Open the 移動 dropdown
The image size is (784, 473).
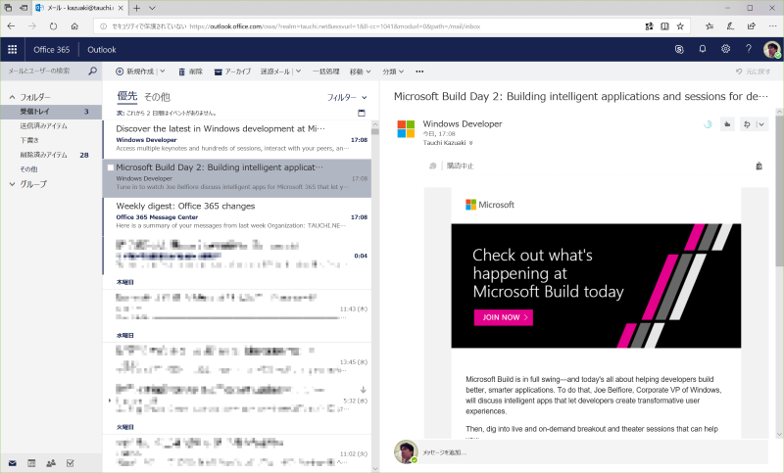360,71
